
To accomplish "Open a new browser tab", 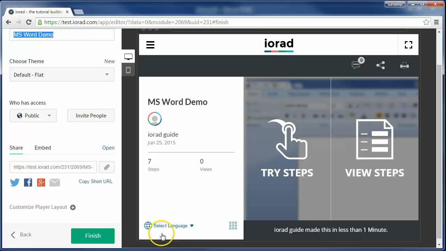I will (78, 12).
